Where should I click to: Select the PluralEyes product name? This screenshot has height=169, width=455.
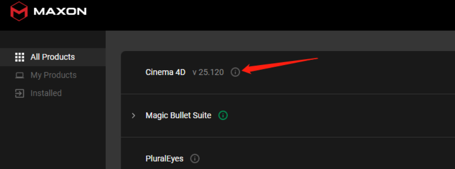164,159
